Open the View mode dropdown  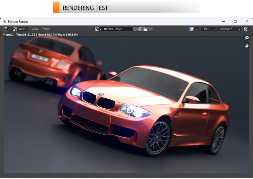click(20, 29)
